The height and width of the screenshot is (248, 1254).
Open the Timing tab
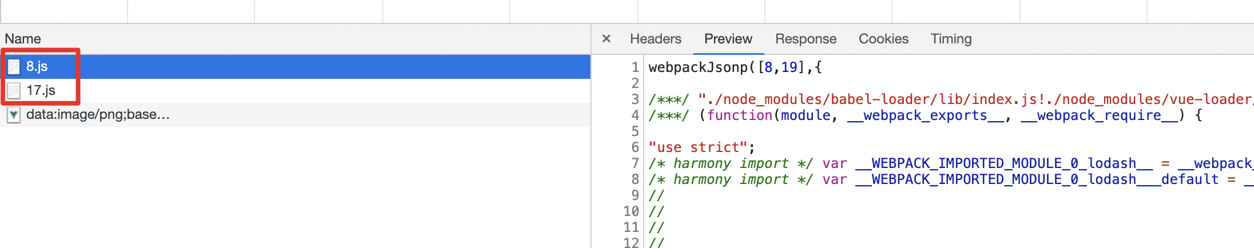(x=951, y=39)
